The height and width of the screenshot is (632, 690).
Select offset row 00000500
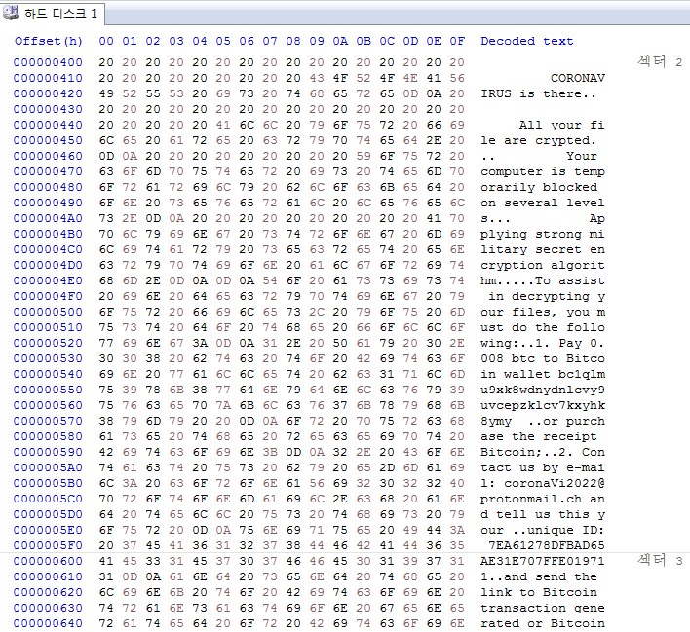[x=48, y=312]
